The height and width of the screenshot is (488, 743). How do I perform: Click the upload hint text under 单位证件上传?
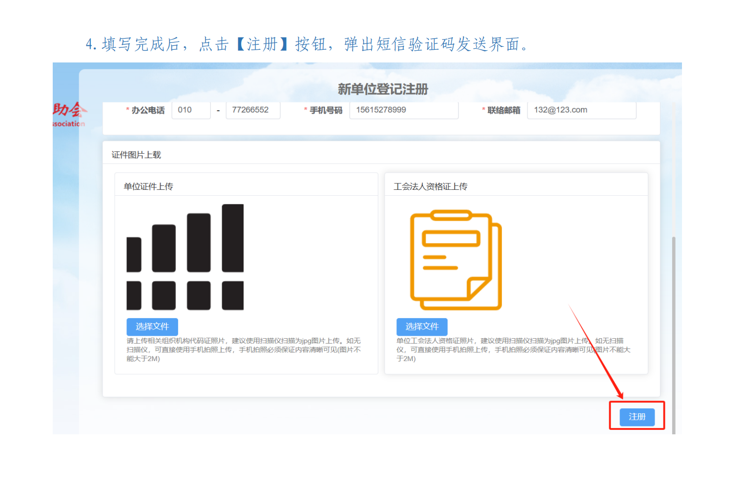(x=243, y=349)
